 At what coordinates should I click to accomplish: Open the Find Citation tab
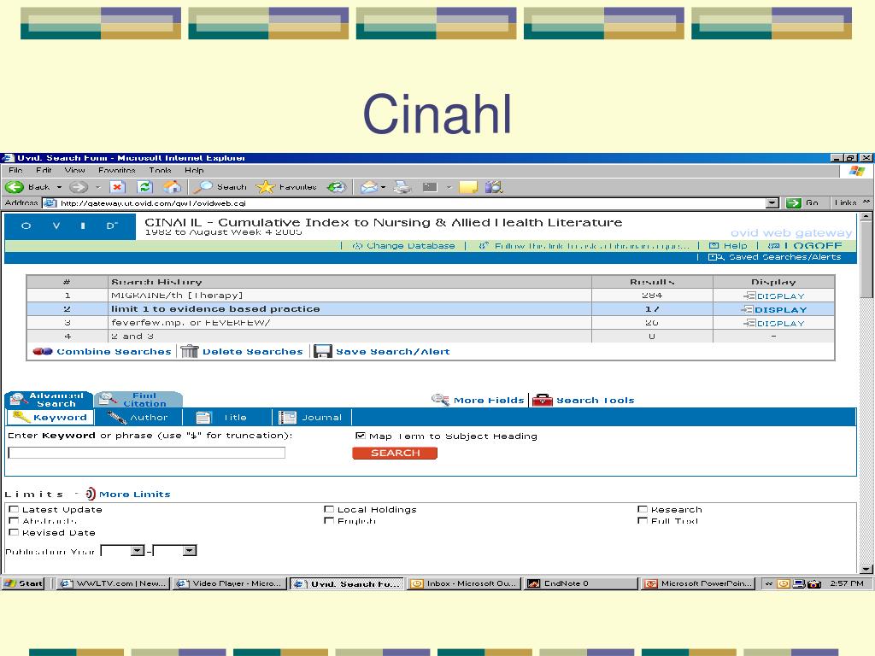pos(138,400)
